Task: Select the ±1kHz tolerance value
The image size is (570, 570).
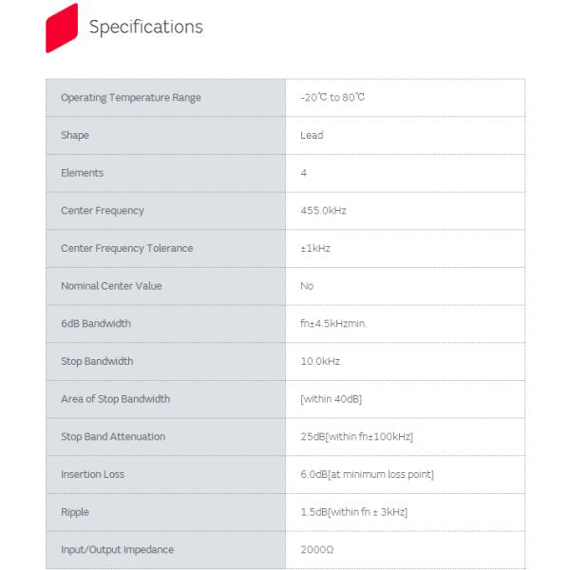Action: pyautogui.click(x=315, y=248)
